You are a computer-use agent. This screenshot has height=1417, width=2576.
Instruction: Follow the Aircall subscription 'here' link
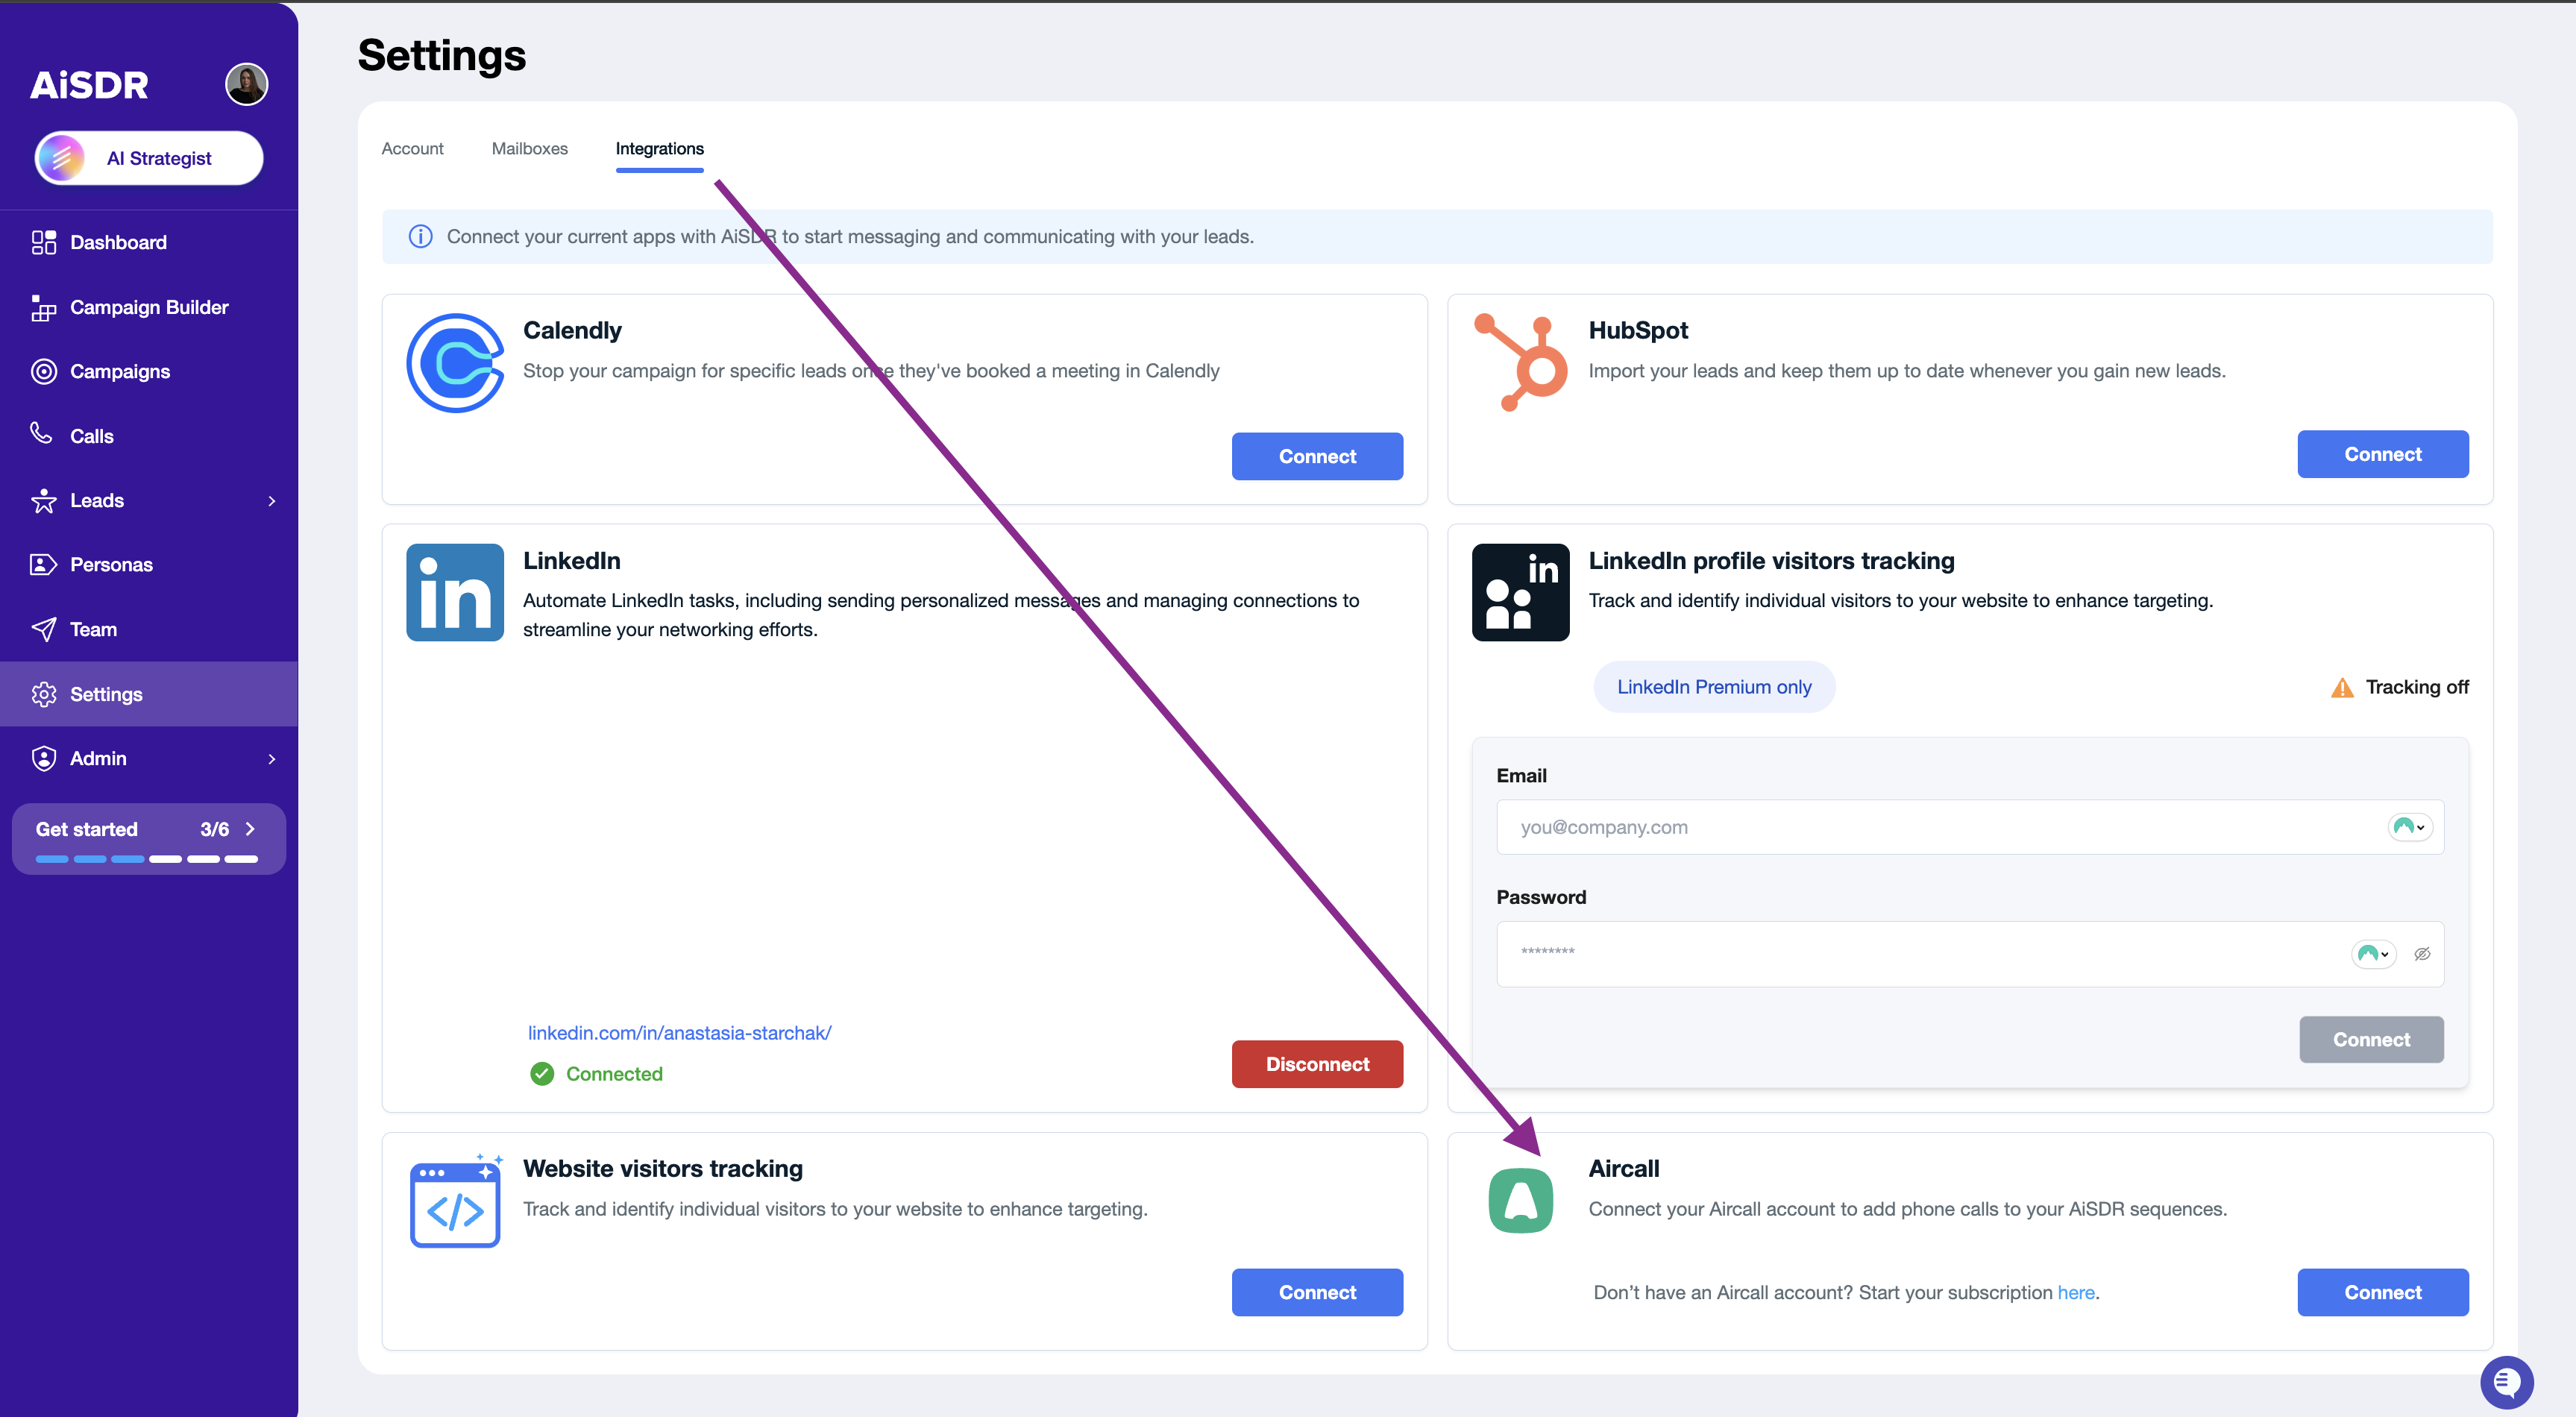pos(2075,1292)
